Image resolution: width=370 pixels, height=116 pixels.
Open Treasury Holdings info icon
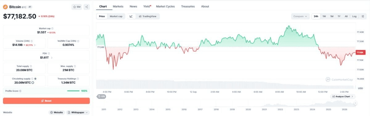[78, 79]
